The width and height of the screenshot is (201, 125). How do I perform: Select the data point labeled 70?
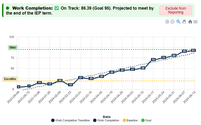[153, 60]
